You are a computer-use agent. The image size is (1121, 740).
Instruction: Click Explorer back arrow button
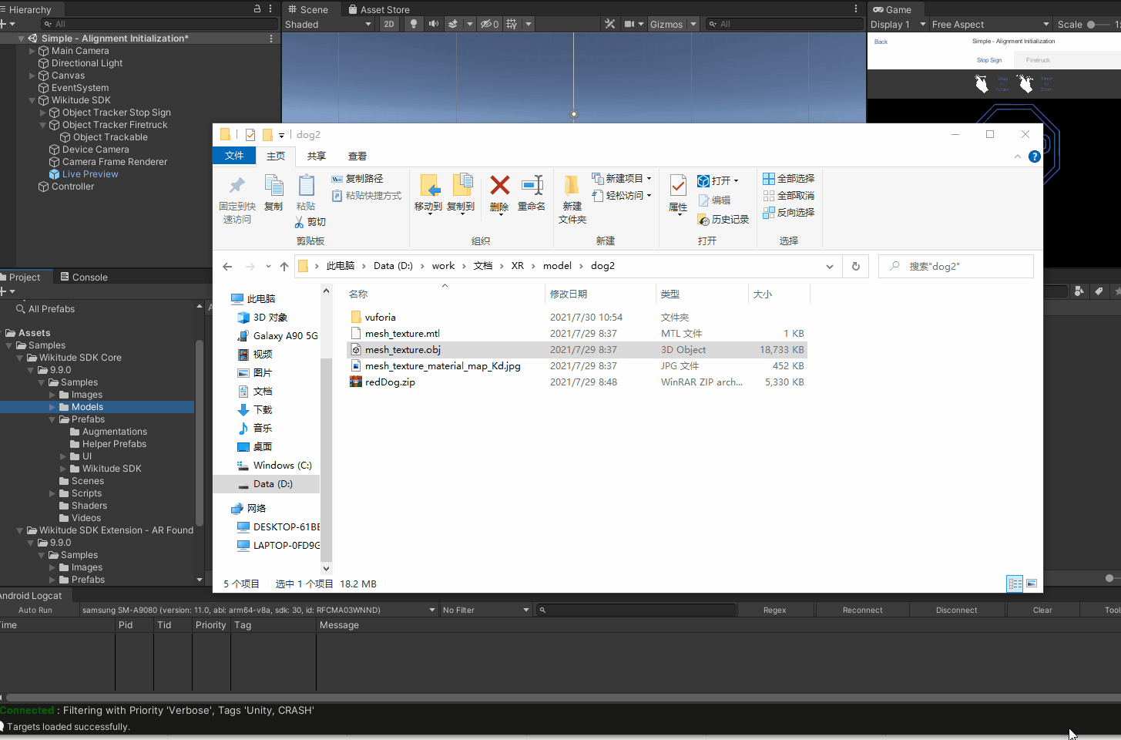tap(227, 267)
